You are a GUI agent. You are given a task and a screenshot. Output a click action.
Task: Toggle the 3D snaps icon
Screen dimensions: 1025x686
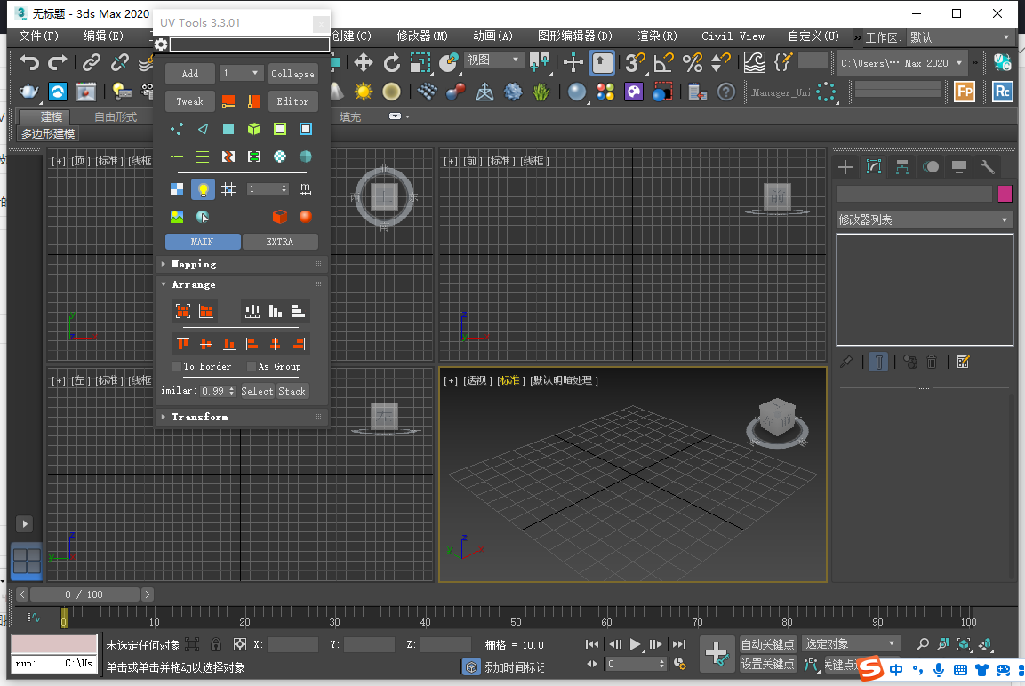pyautogui.click(x=635, y=63)
